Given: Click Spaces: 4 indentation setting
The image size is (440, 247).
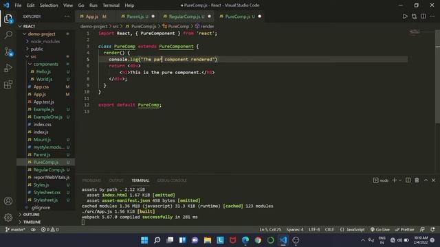Looking at the screenshot, I should pos(295,229).
